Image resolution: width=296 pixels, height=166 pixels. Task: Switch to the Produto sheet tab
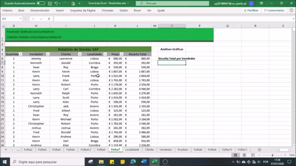(183, 150)
